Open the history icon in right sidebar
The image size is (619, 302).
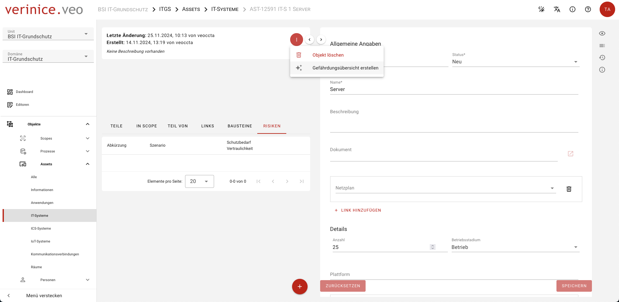[x=602, y=58]
